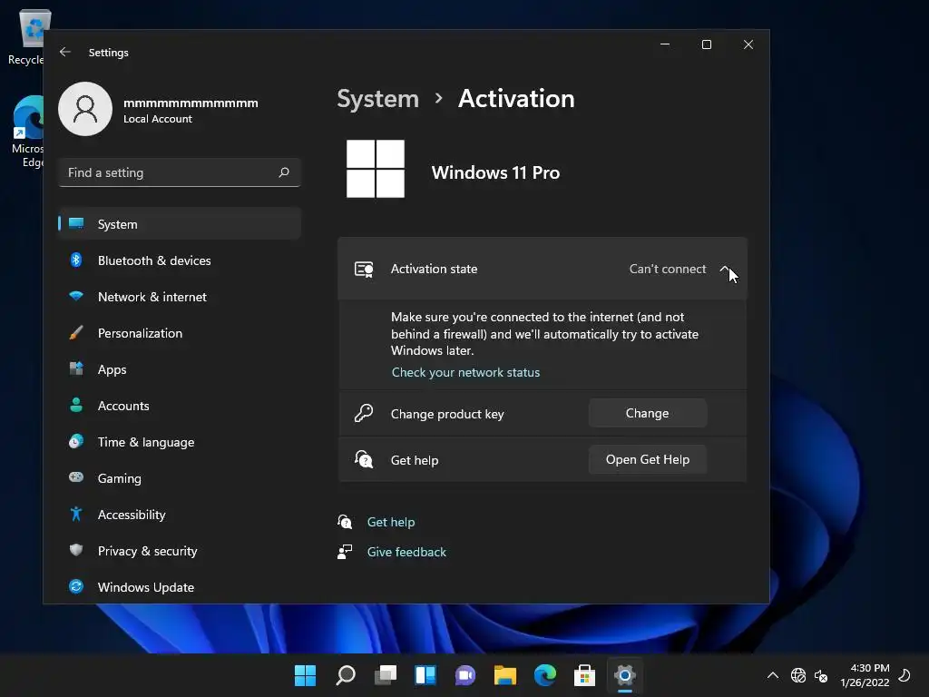Open Bluetooth & devices settings

180,260
